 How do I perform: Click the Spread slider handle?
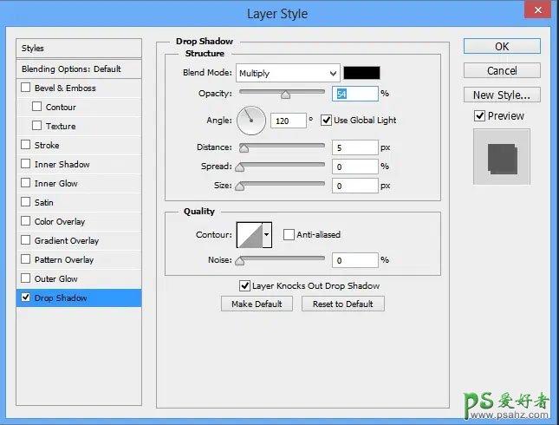pos(239,167)
